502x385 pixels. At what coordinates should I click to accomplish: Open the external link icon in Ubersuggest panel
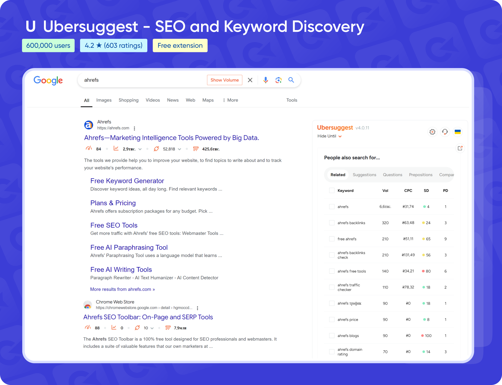(x=460, y=148)
